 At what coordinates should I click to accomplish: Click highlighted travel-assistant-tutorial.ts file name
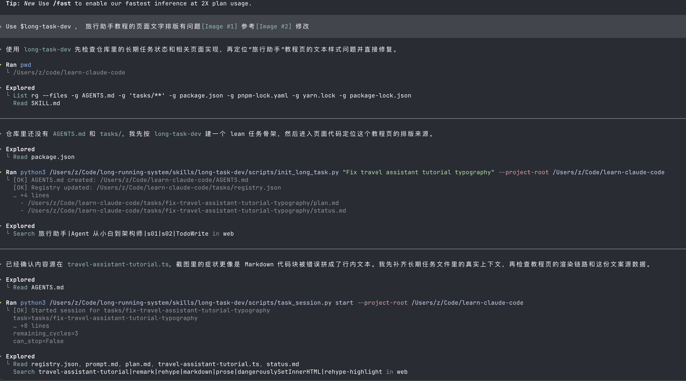(118, 264)
